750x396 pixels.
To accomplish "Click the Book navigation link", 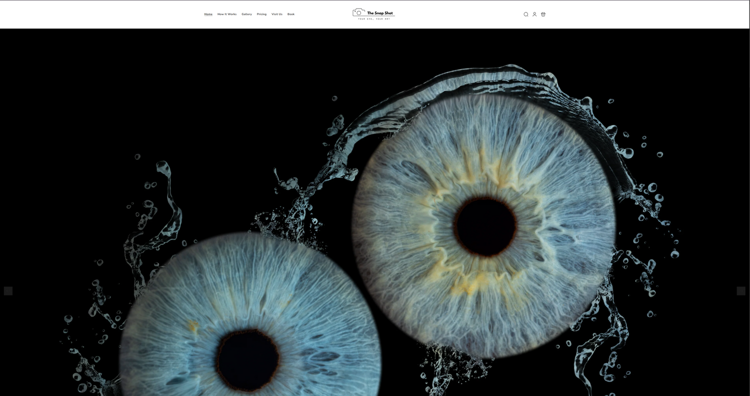I will tap(291, 14).
